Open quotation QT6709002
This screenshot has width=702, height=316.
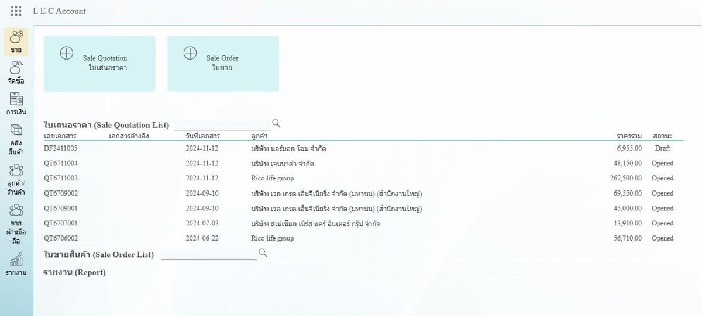tap(61, 193)
